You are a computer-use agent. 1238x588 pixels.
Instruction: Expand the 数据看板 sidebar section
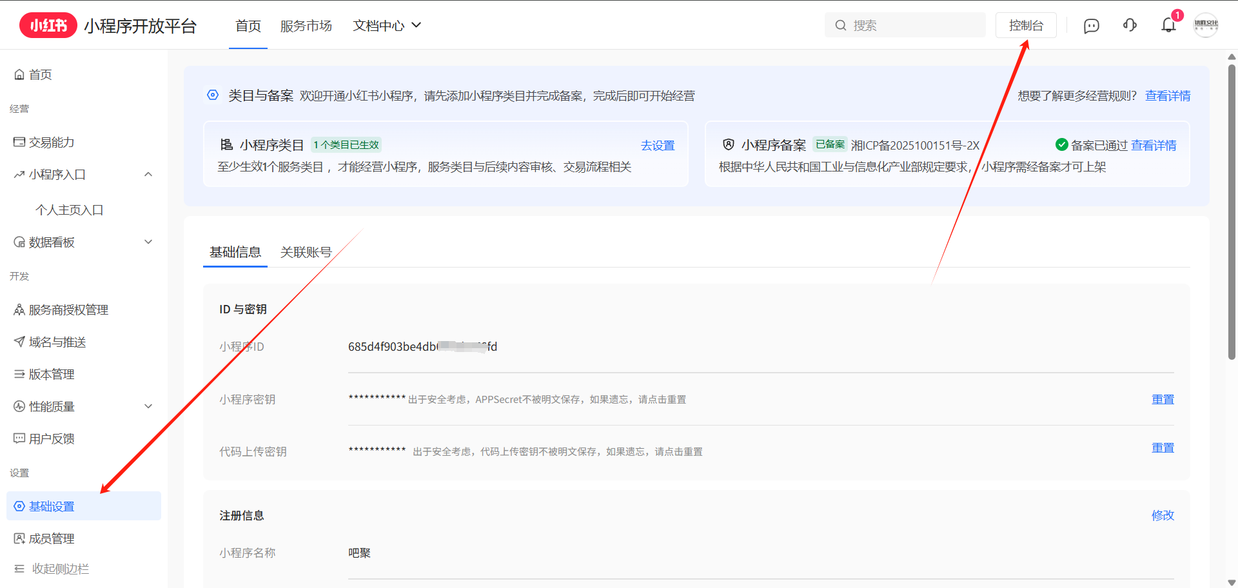pos(148,242)
